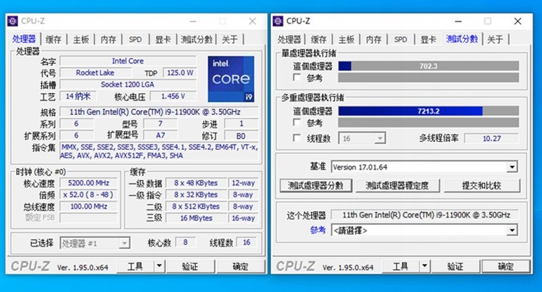542x292 pixels.
Task: Click the 测试处理器穩定度 button
Action: point(398,185)
